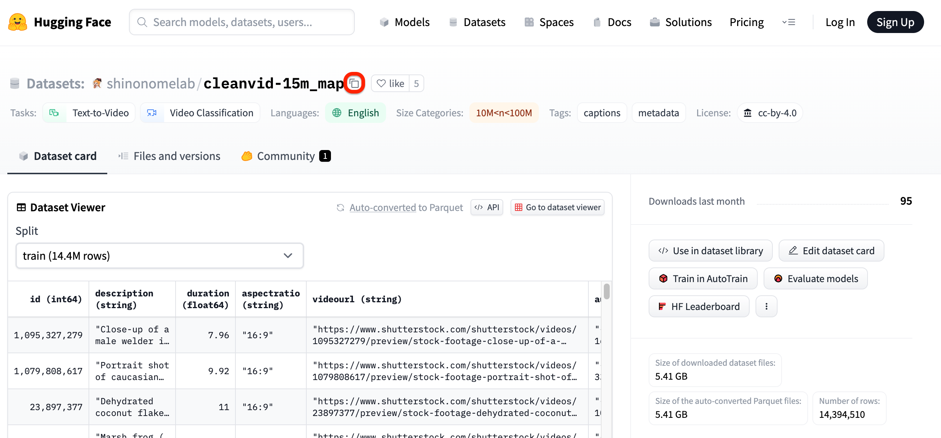Select the Text-to-Video task tag
941x438 pixels.
point(89,113)
